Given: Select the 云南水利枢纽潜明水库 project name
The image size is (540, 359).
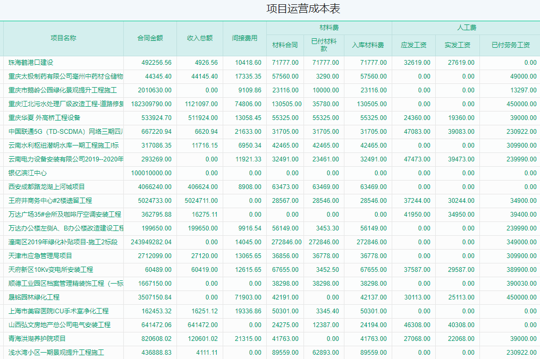Looking at the screenshot, I should tap(63, 146).
